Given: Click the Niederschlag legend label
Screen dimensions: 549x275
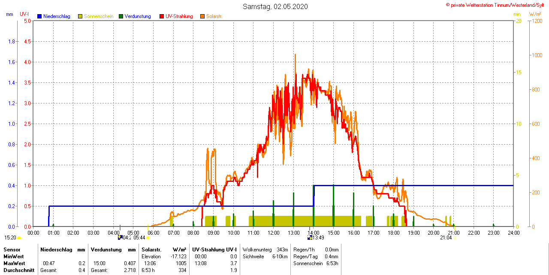Looking at the screenshot, I should click(57, 16).
